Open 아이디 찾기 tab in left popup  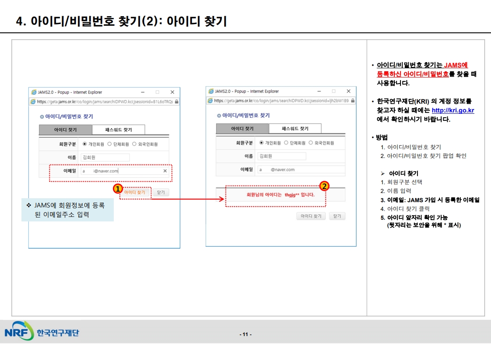66,130
